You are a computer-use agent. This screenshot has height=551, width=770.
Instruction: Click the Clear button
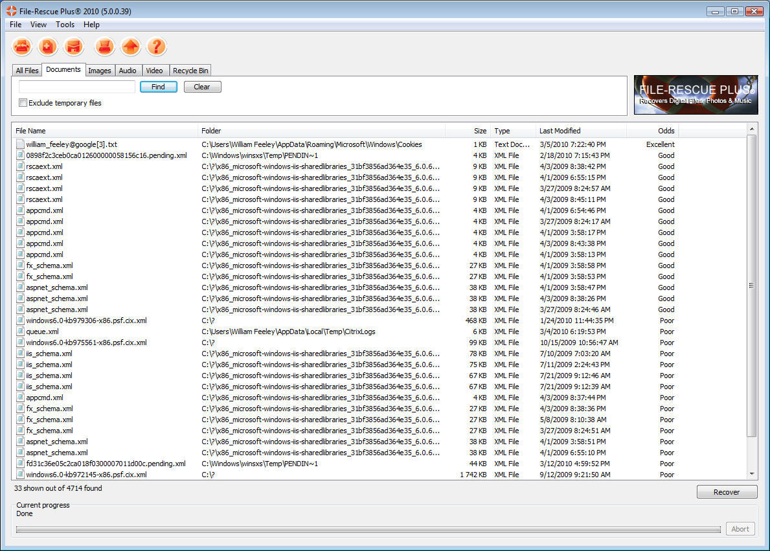click(x=202, y=87)
